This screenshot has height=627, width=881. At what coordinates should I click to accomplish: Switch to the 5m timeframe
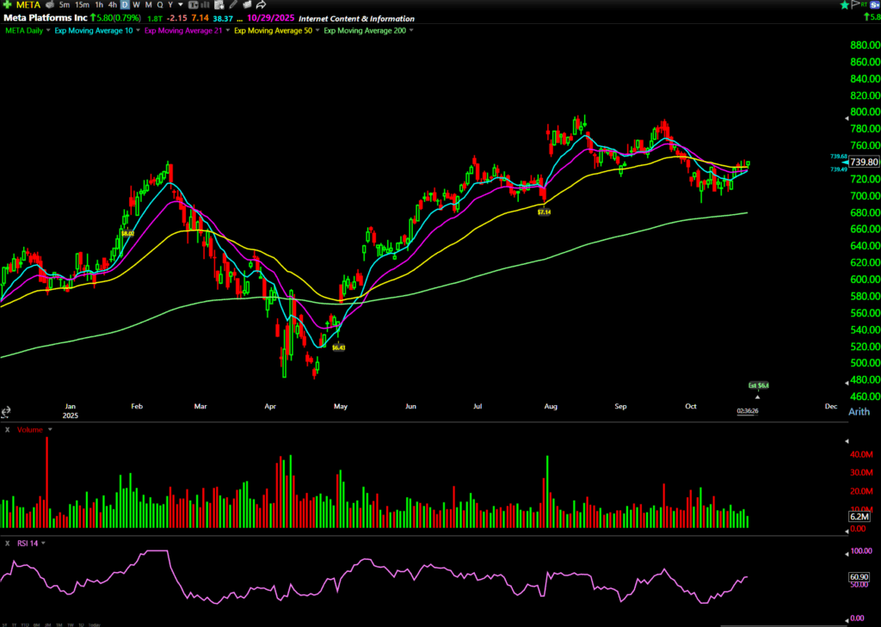[65, 5]
